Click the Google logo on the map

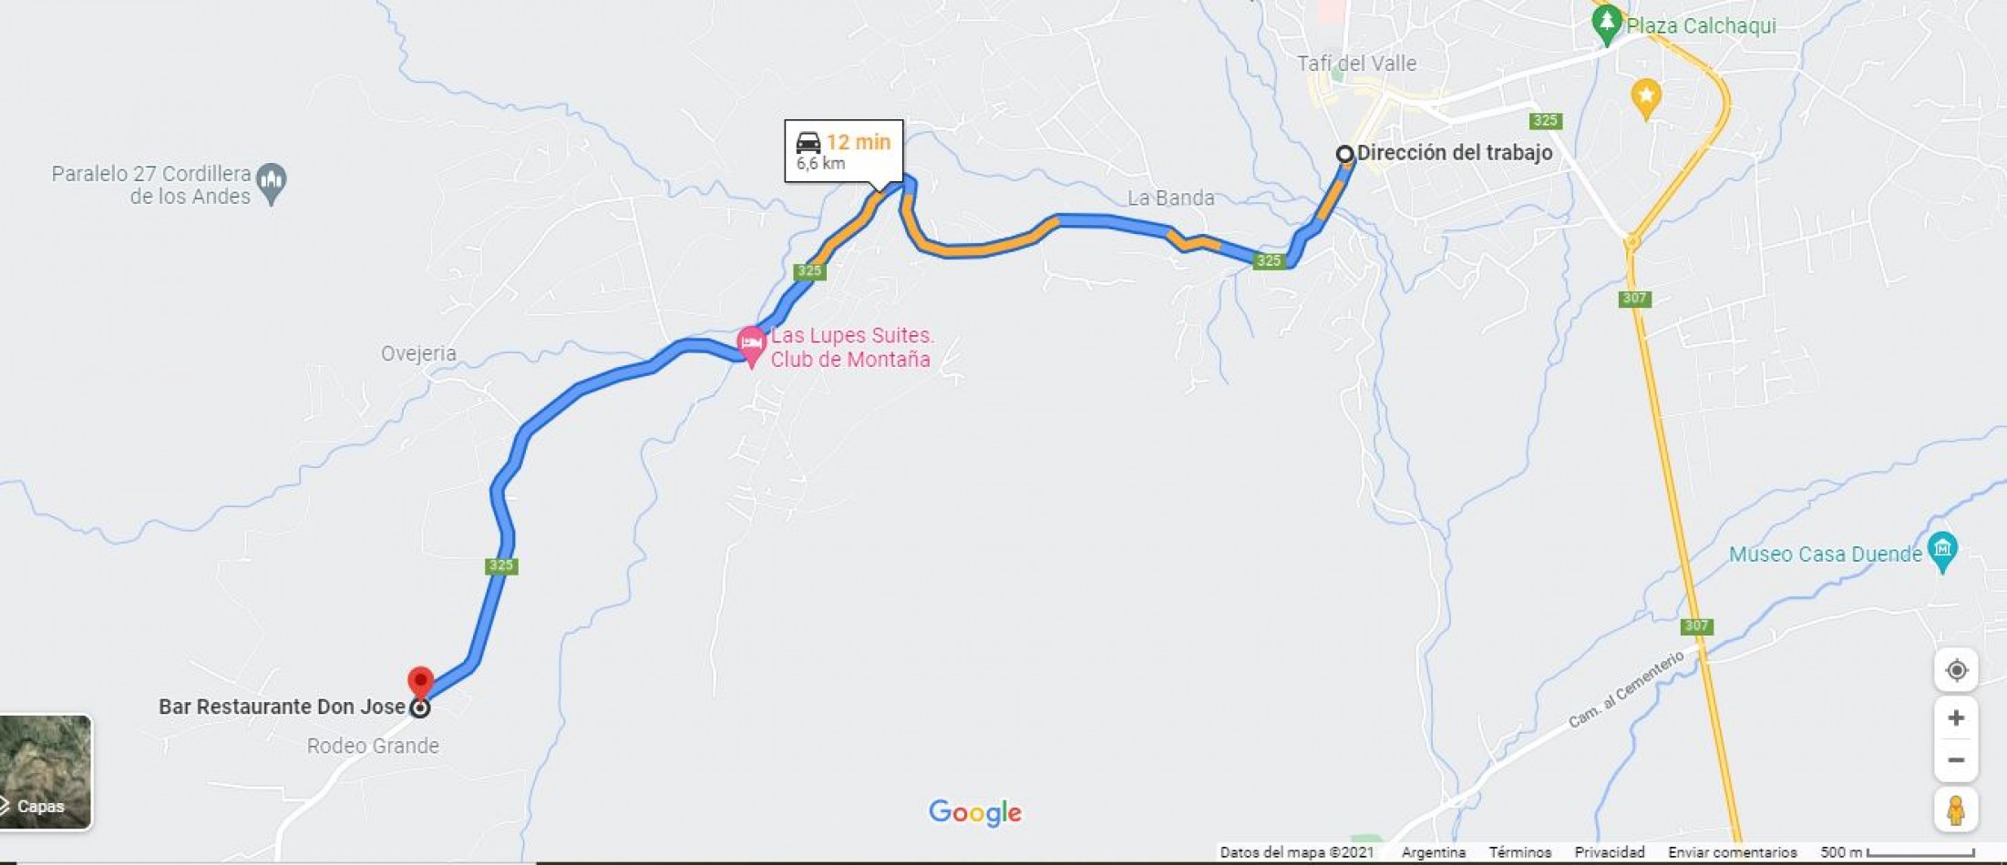click(x=975, y=812)
